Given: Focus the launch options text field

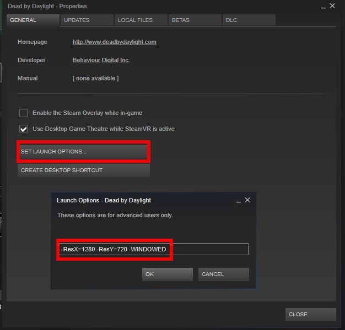Looking at the screenshot, I should 154,249.
